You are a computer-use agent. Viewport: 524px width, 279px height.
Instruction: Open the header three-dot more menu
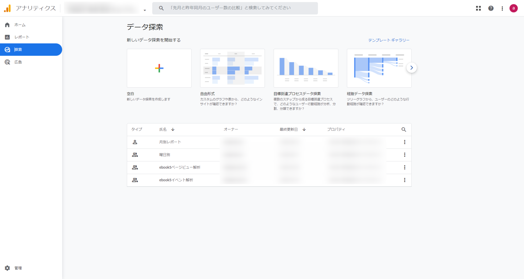tap(502, 8)
